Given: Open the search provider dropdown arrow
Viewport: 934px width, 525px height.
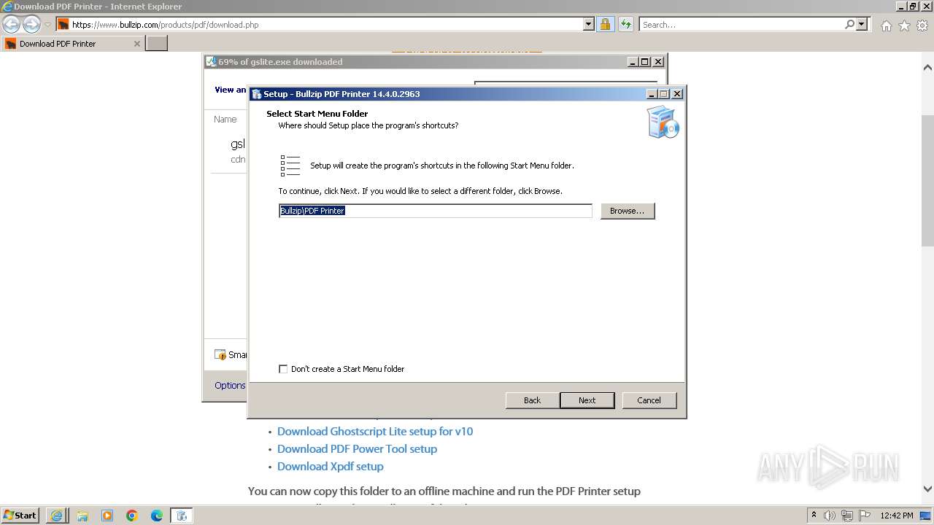Looking at the screenshot, I should [x=862, y=24].
